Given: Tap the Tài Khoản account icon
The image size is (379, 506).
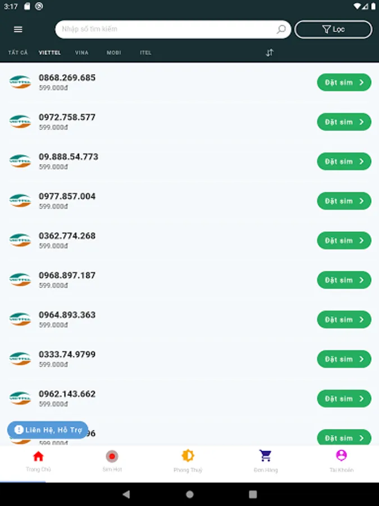Looking at the screenshot, I should pos(340,457).
